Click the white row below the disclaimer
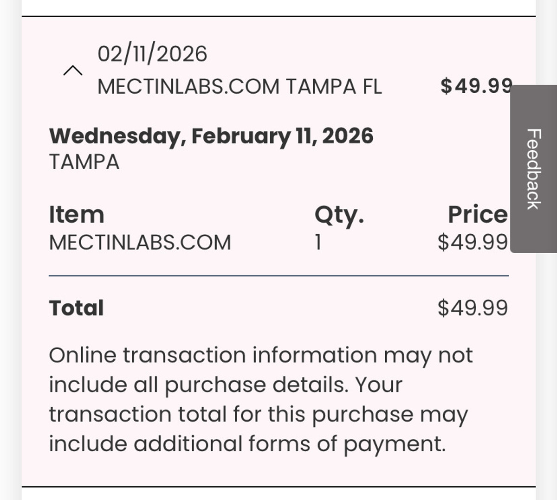The width and height of the screenshot is (557, 500). coord(278,494)
